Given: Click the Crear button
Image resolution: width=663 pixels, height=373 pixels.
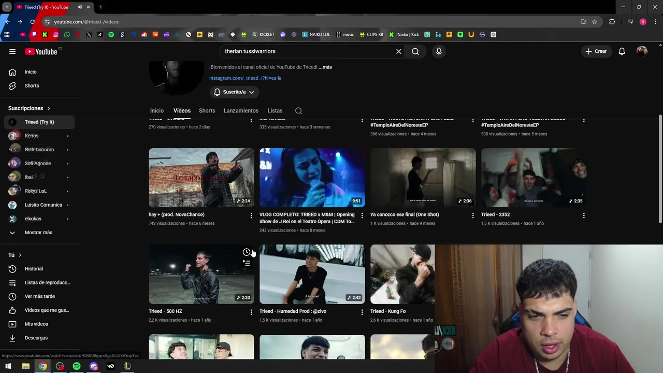Looking at the screenshot, I should click(596, 51).
